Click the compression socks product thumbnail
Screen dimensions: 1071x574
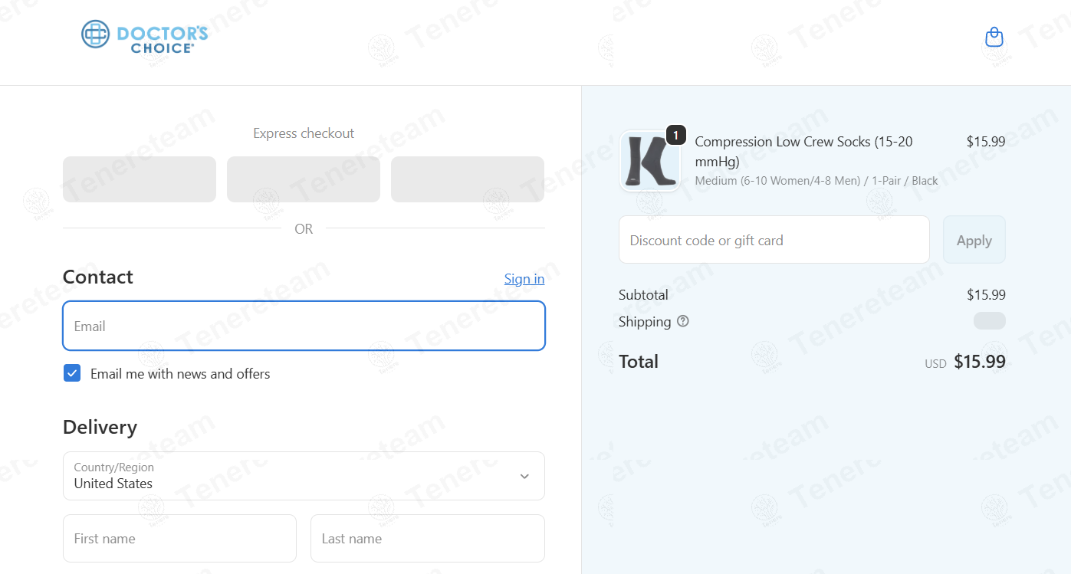click(650, 161)
